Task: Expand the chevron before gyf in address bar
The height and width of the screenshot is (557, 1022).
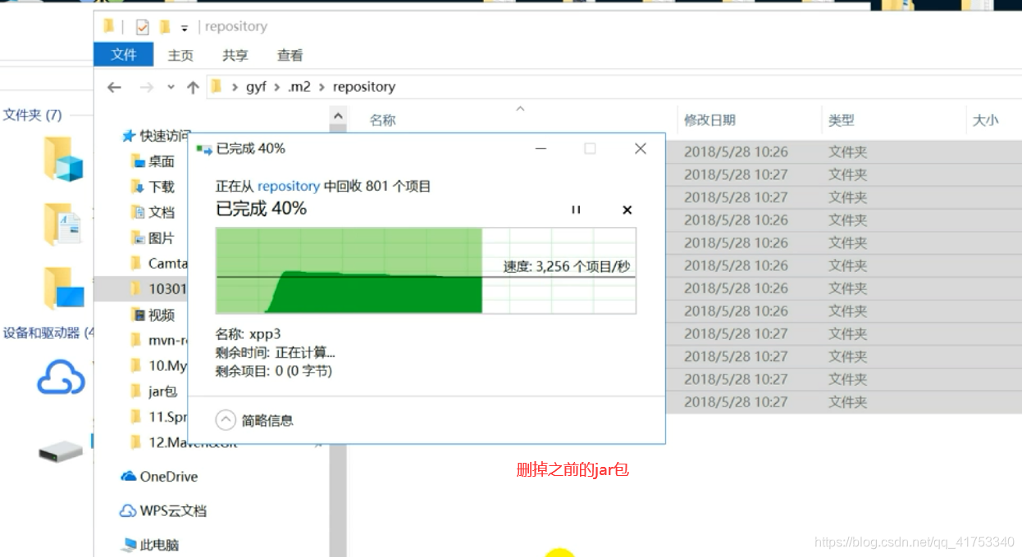Action: (x=235, y=87)
